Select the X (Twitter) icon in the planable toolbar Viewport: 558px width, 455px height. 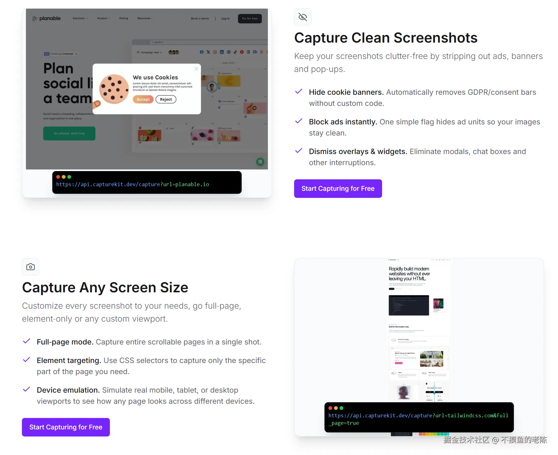(x=208, y=52)
